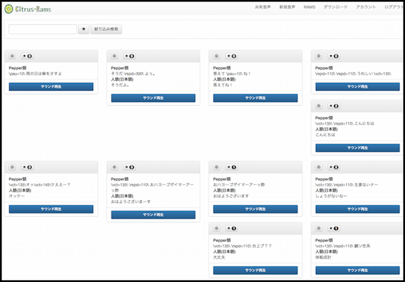The height and width of the screenshot is (282, 405).
Task: Click the round icon on the こんにちは card
Action: (x=319, y=106)
